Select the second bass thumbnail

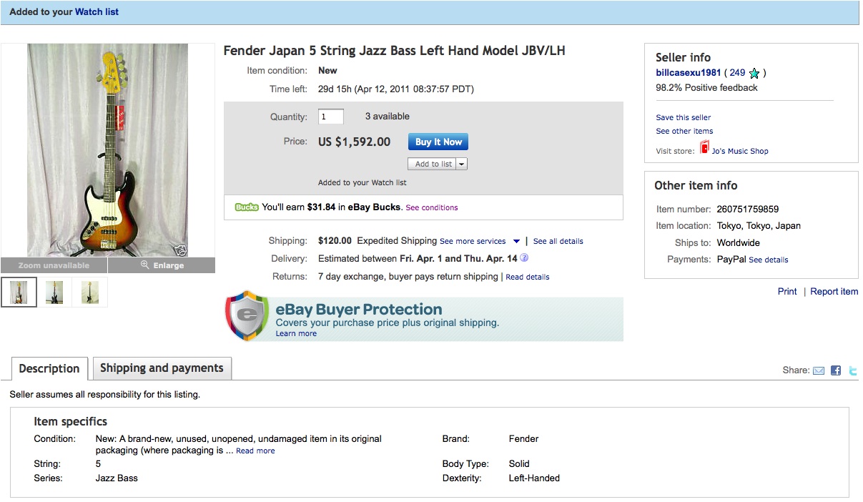point(54,292)
